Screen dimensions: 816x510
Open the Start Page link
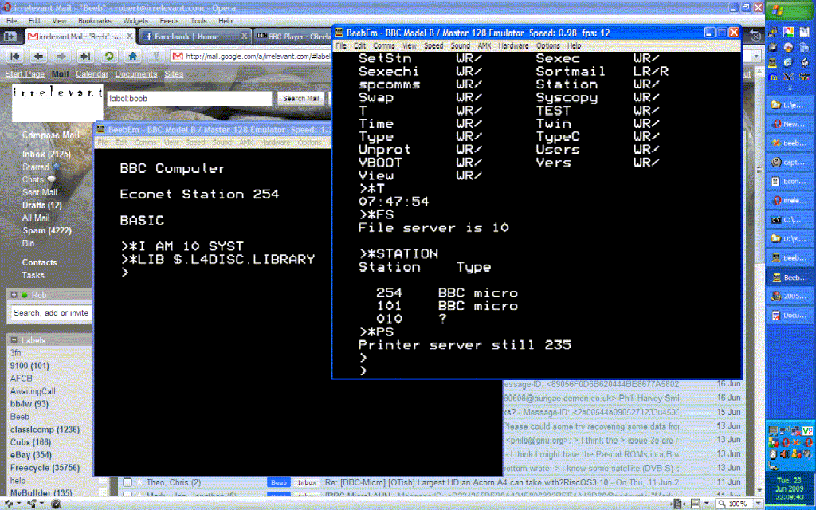tap(25, 74)
